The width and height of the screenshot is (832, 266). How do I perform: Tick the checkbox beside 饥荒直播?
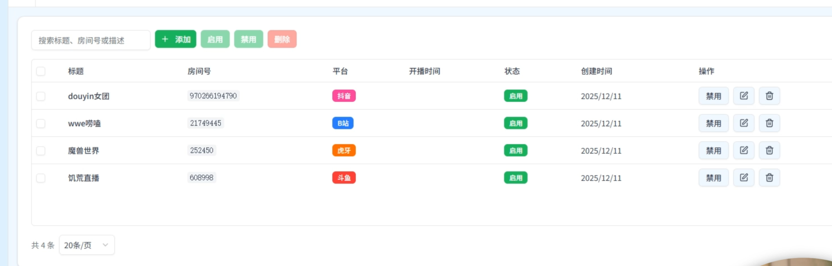41,178
